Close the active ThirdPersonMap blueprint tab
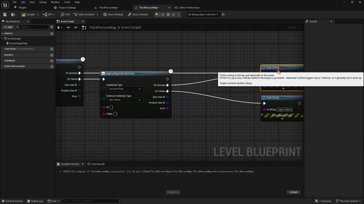The image size is (364, 204). (x=169, y=7)
